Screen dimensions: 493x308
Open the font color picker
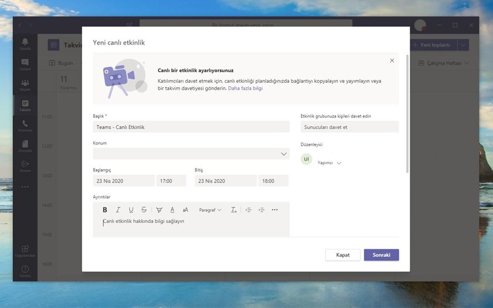coord(172,210)
